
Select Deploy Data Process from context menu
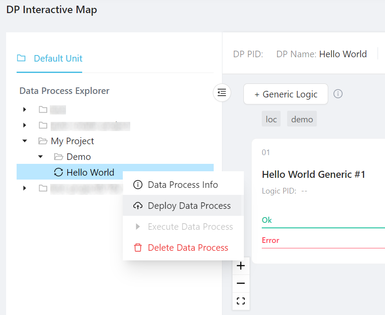pos(189,206)
